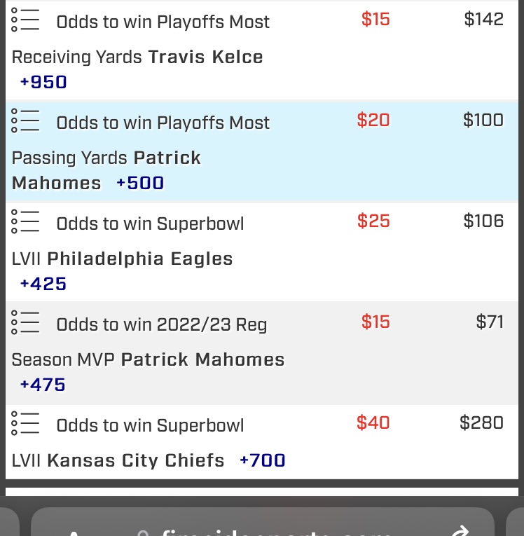Screen dimensions: 524x536
Task: Click the $142 payout amount
Action: [x=483, y=20]
